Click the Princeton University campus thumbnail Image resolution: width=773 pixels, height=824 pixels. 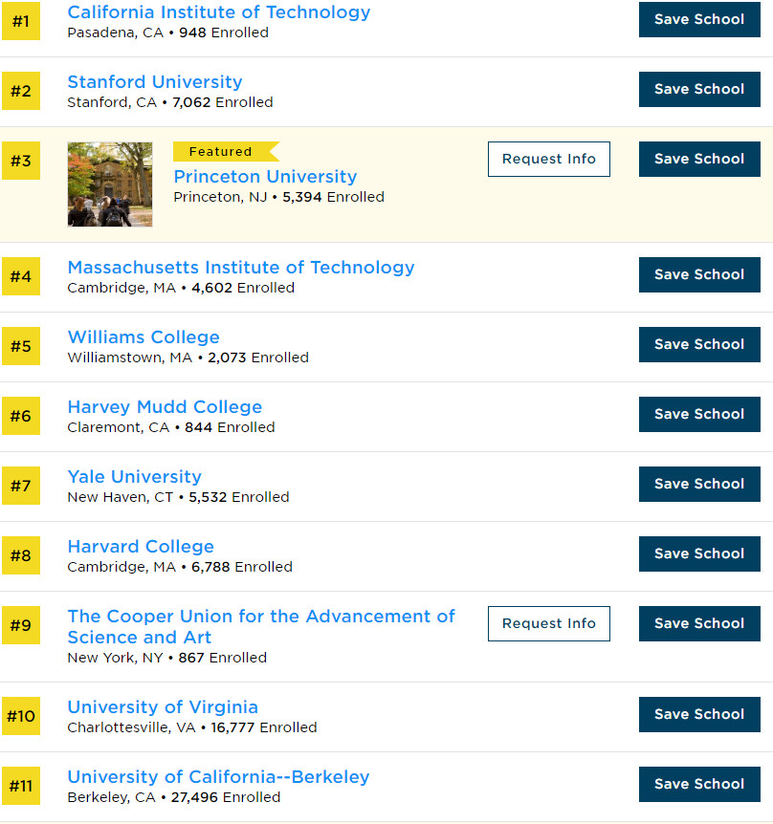[110, 184]
